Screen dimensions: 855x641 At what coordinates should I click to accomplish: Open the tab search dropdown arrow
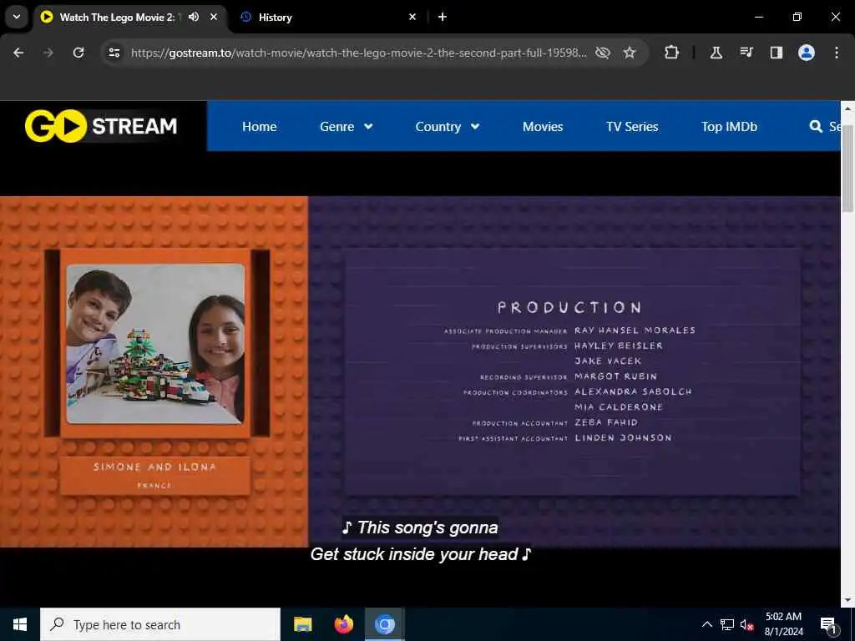[x=17, y=17]
